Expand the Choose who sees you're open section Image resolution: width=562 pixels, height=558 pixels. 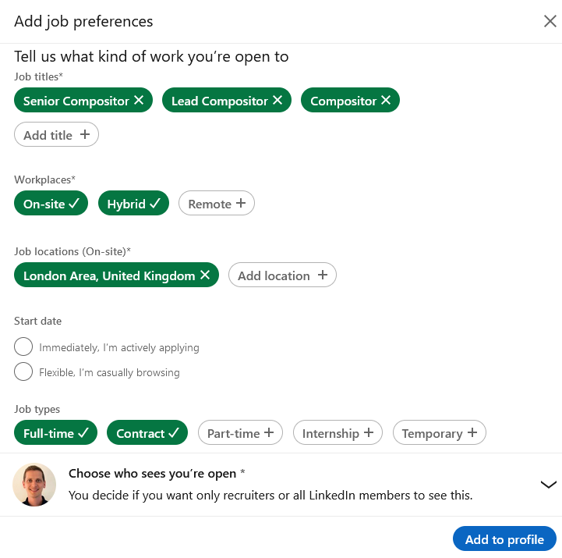coord(548,485)
